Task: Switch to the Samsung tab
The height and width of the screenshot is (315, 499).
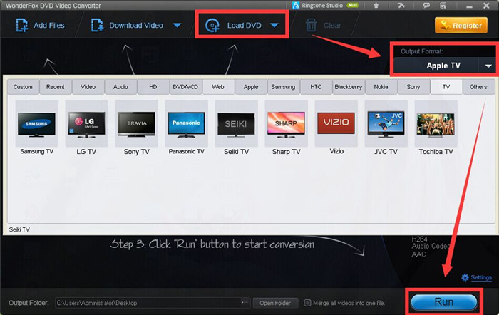Action: (283, 87)
